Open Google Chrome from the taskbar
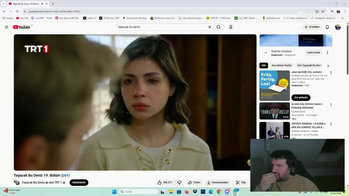Viewport: 349px width, 196px height. tap(219, 192)
